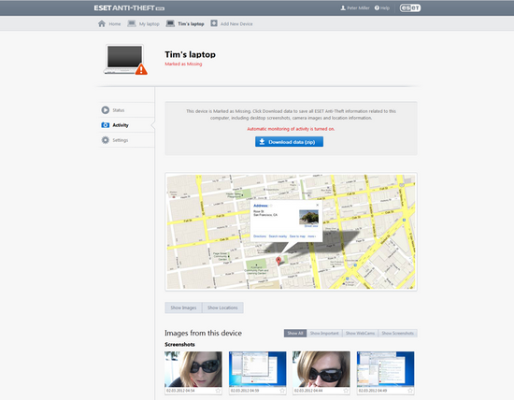Star the 02-03-2012 04:44 image
Image resolution: width=514 pixels, height=400 pixels.
346,391
